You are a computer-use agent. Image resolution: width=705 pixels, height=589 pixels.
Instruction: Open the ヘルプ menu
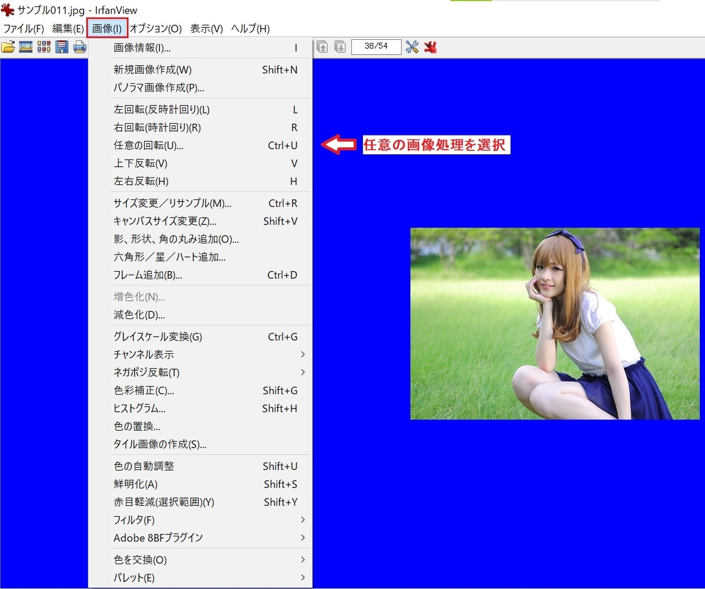point(249,28)
